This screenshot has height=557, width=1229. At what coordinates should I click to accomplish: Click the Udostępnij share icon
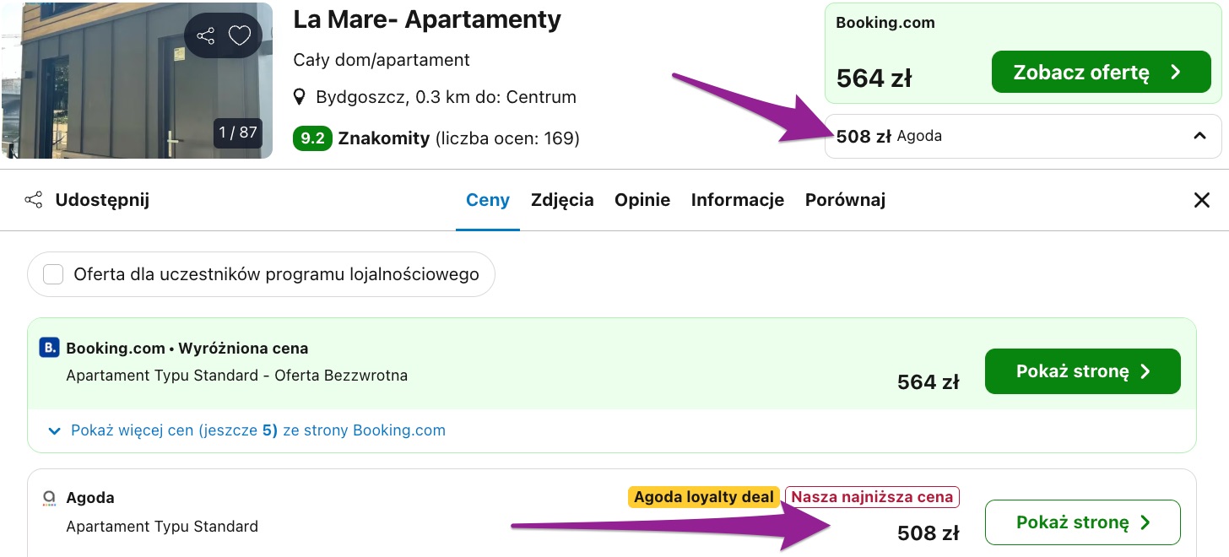(33, 199)
